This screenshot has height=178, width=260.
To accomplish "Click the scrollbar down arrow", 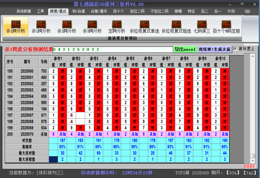I will 252,161.
